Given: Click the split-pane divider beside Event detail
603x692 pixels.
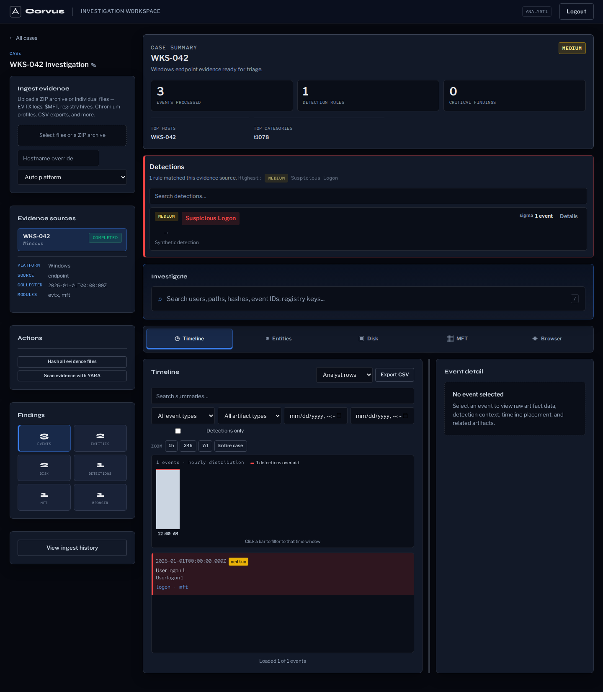Looking at the screenshot, I should point(429,516).
